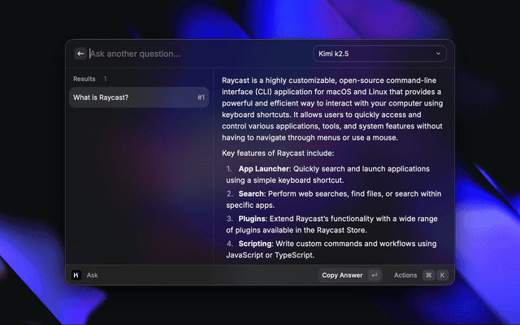Open the Actions menu
The image size is (520, 325).
coord(405,275)
